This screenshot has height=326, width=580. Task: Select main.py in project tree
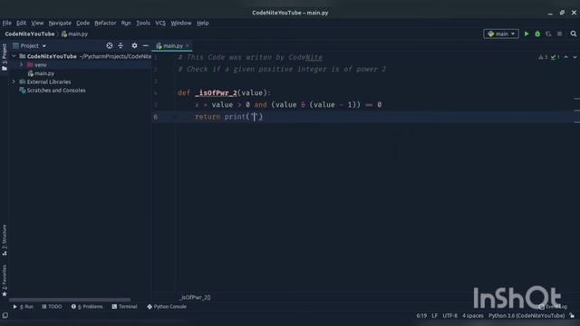(x=44, y=73)
